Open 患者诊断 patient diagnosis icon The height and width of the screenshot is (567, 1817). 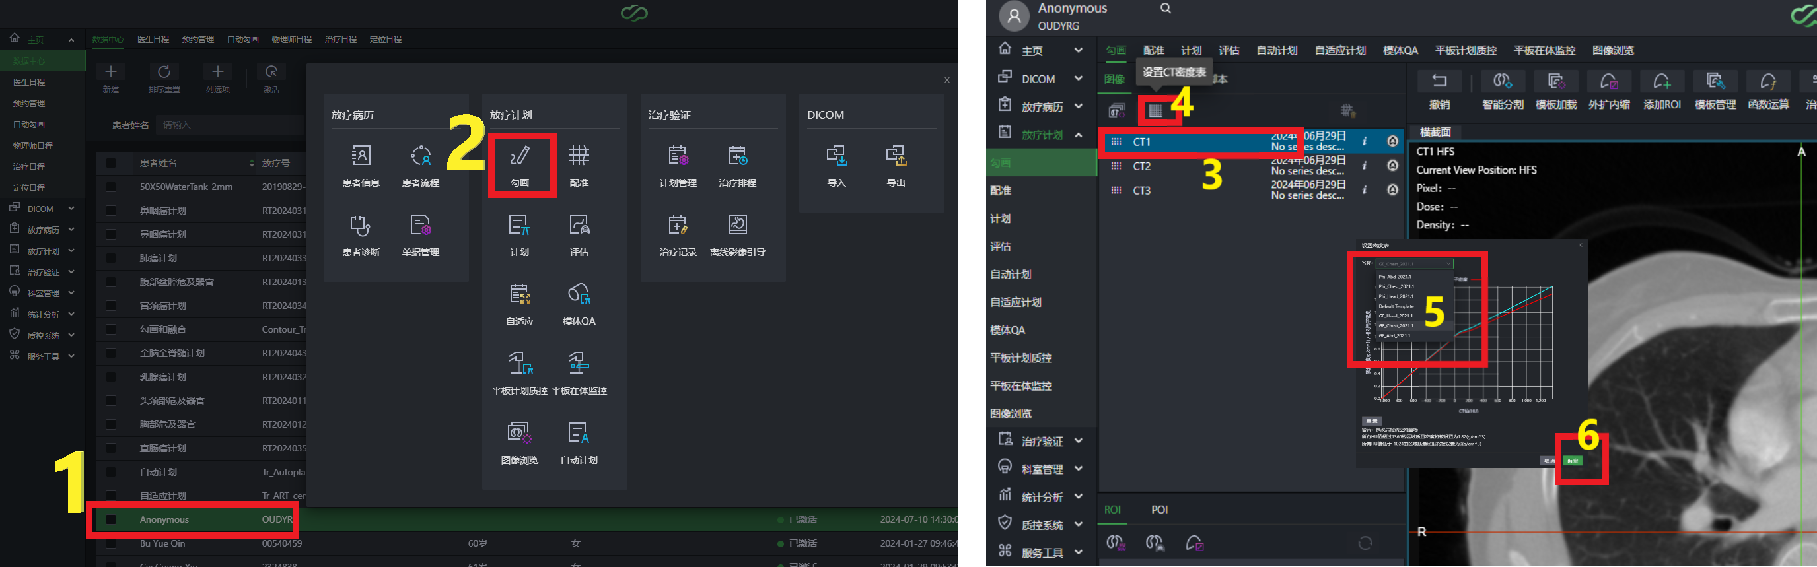tap(361, 234)
